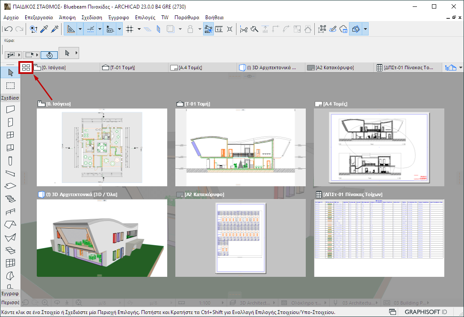Toggle the quick selection magnet button
The height and width of the screenshot is (317, 464).
click(x=49, y=55)
